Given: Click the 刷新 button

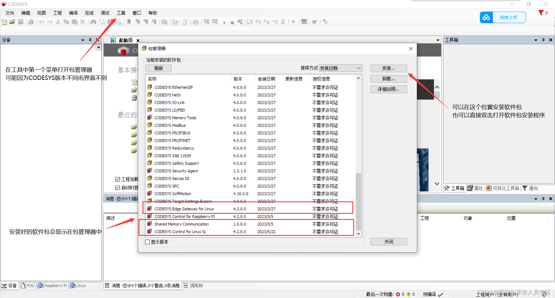Looking at the screenshot, I should (x=158, y=68).
